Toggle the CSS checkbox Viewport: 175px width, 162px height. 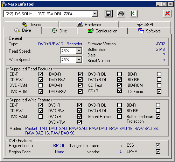(x=158, y=145)
